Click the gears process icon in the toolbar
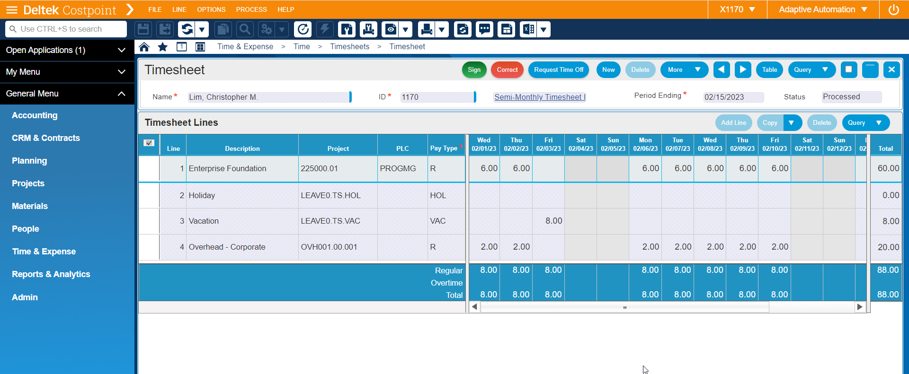This screenshot has height=374, width=909. (267, 29)
